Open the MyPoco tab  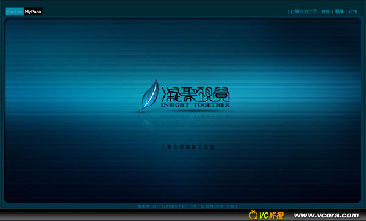pos(33,12)
